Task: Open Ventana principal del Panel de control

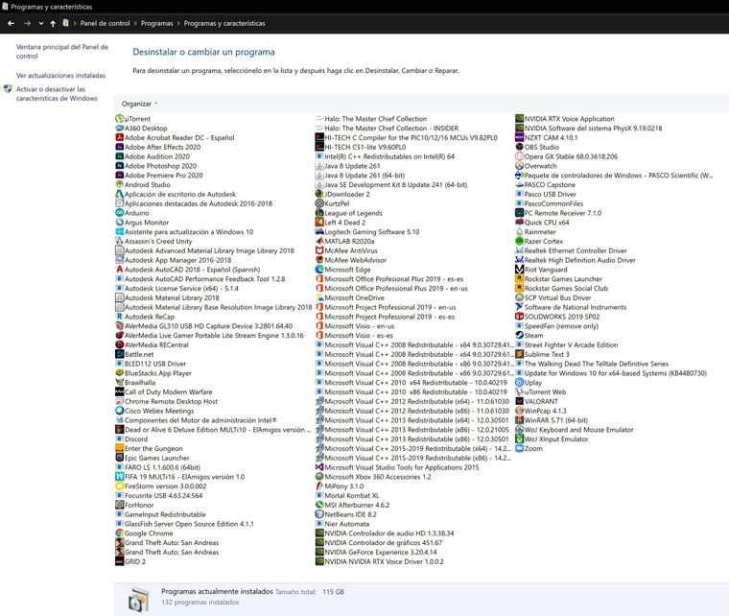Action: pyautogui.click(x=62, y=52)
